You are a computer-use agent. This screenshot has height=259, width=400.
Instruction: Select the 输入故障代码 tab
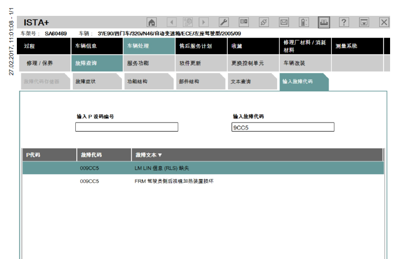(304, 82)
